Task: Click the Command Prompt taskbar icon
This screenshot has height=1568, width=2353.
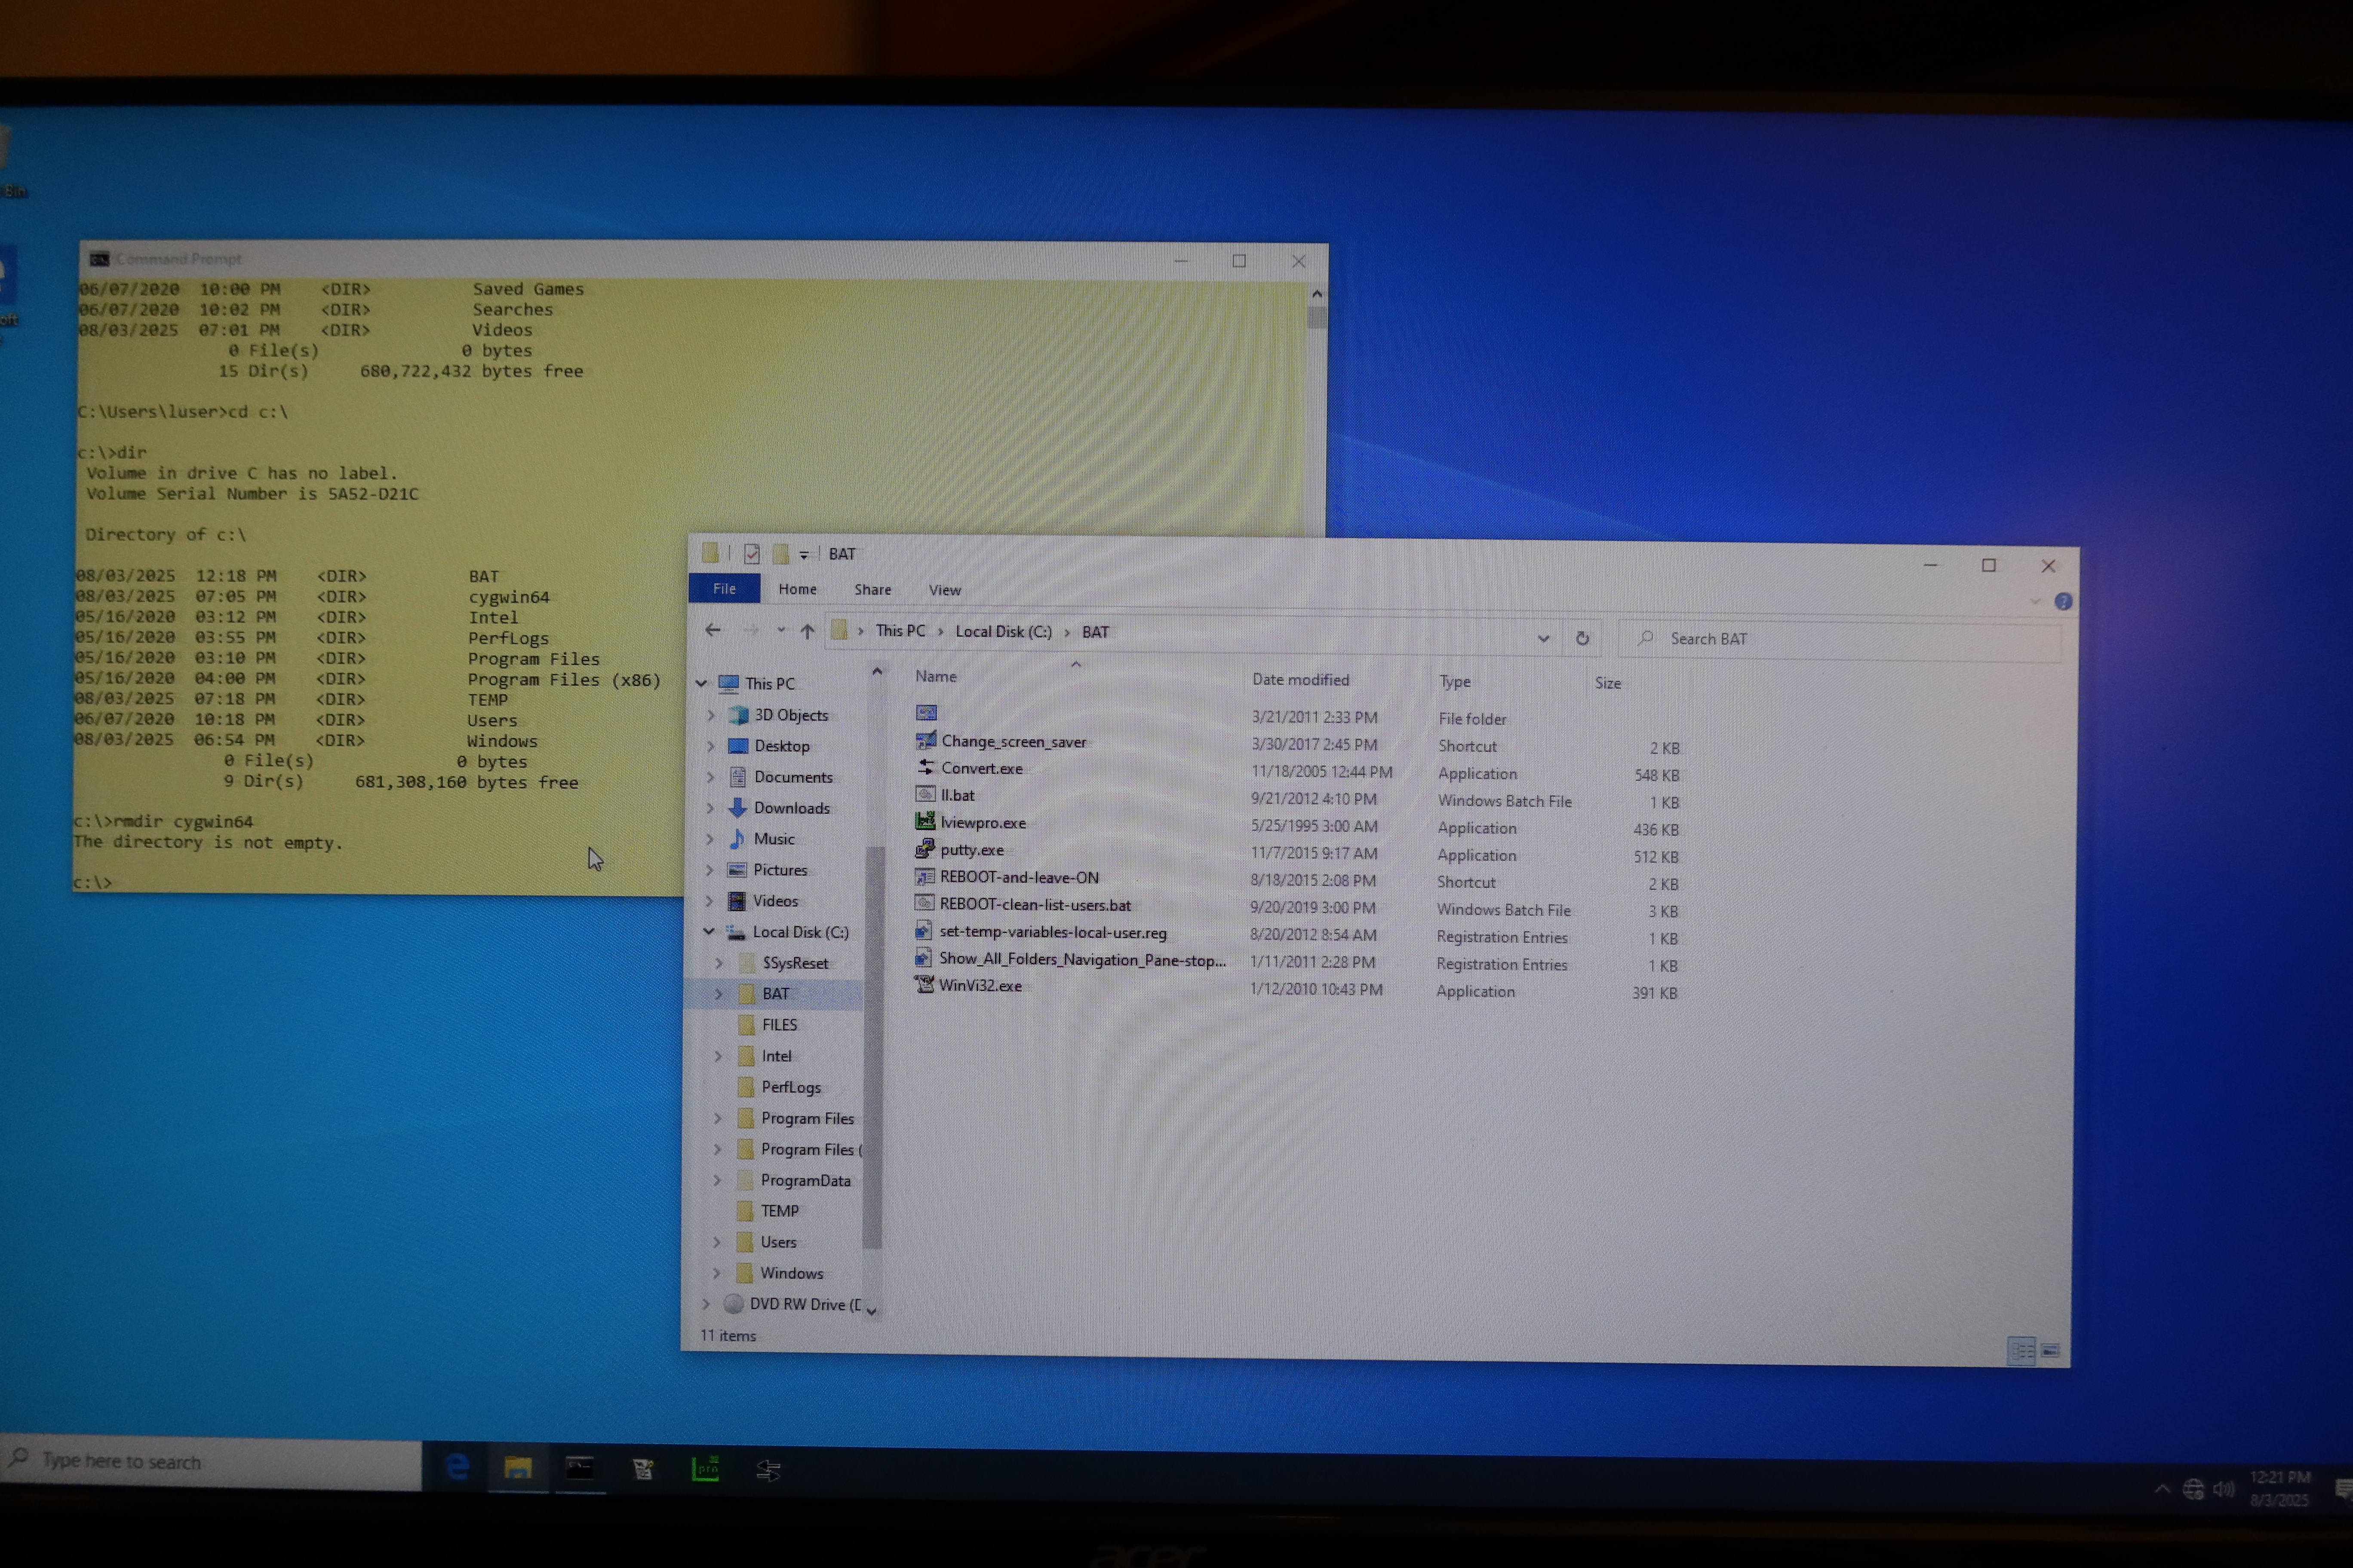Action: point(580,1468)
